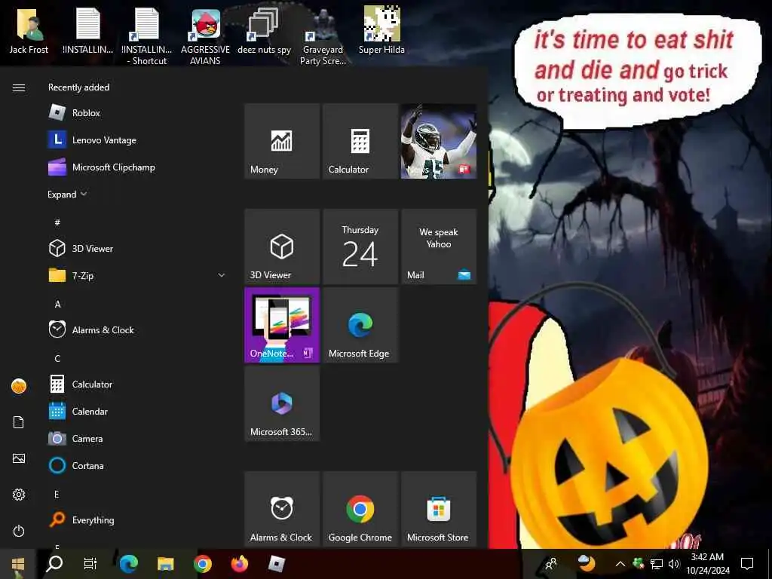Jump to apps via # letter header

57,222
